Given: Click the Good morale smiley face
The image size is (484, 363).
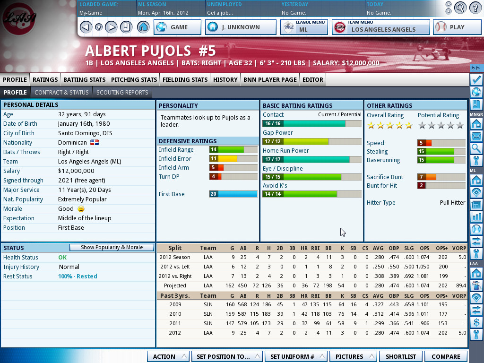Looking at the screenshot, I should point(81,209).
